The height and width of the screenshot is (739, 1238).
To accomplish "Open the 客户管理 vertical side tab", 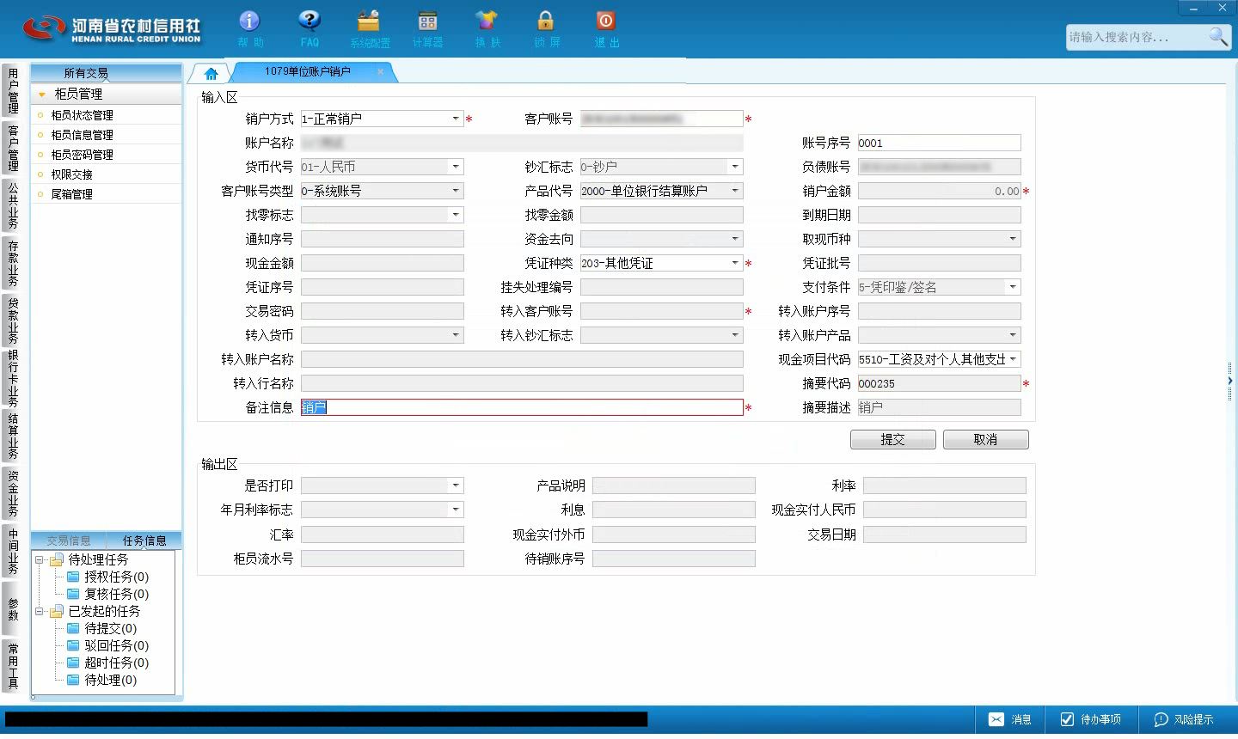I will pyautogui.click(x=12, y=148).
